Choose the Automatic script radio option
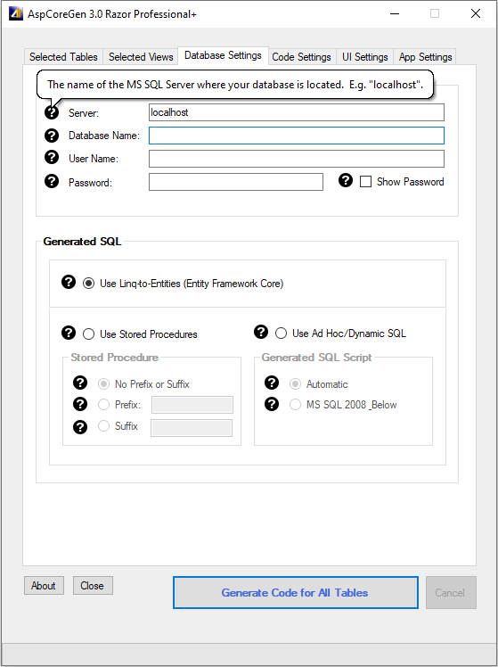The image size is (498, 667). [x=295, y=384]
